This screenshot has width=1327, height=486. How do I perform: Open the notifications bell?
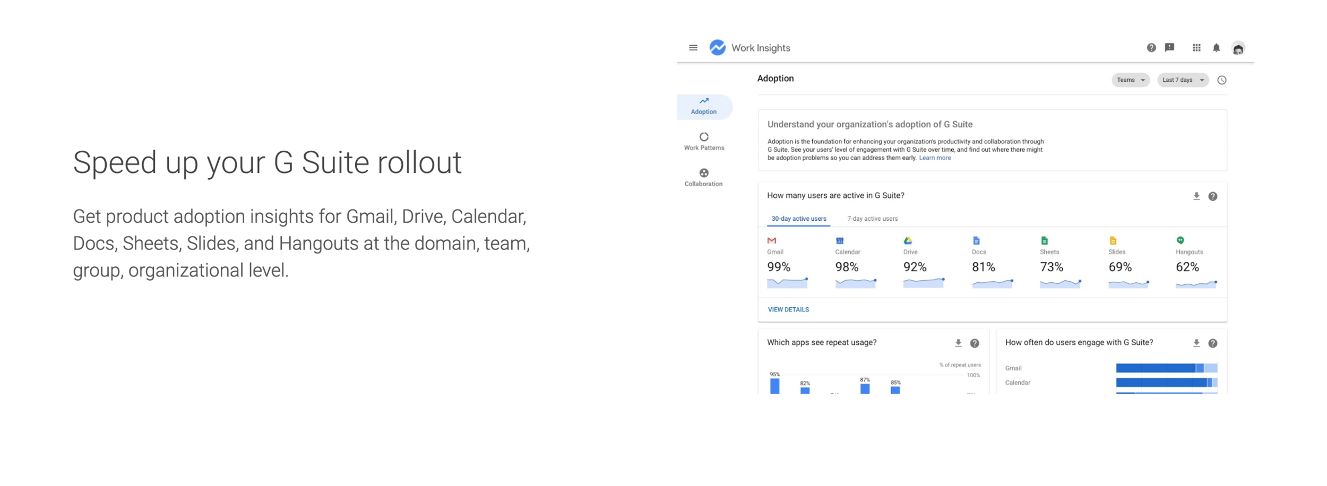coord(1216,48)
